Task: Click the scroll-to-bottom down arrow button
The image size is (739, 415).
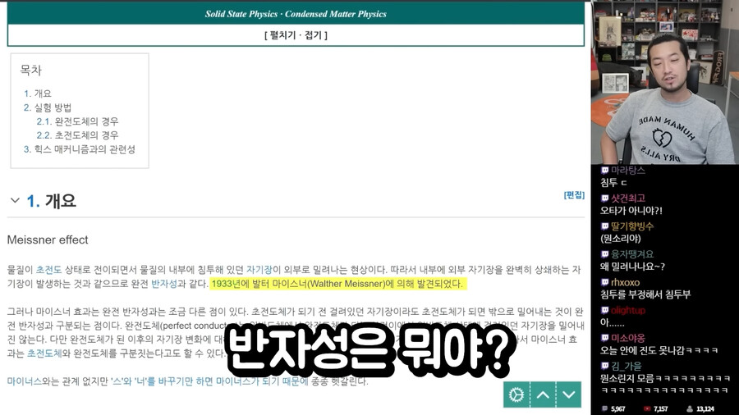Action: click(569, 394)
